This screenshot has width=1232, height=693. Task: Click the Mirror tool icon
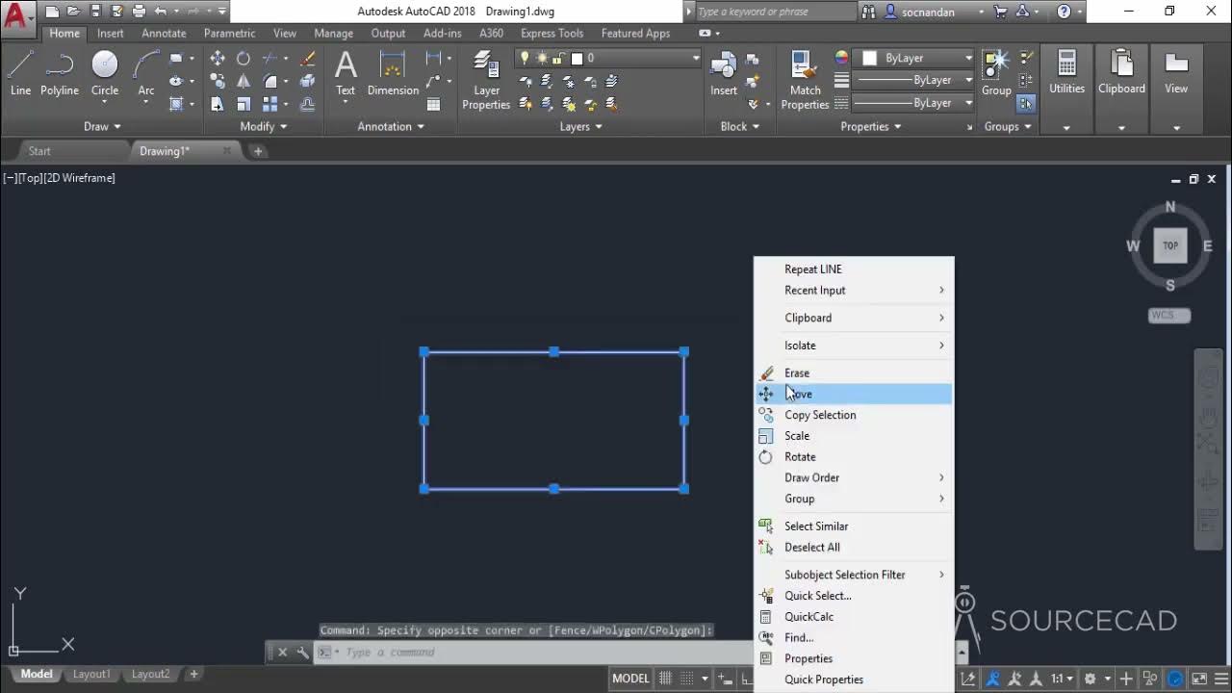pos(244,82)
